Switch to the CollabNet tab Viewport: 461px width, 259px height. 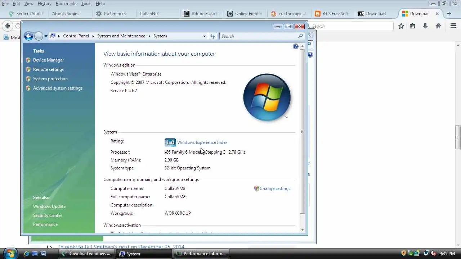coord(149,14)
